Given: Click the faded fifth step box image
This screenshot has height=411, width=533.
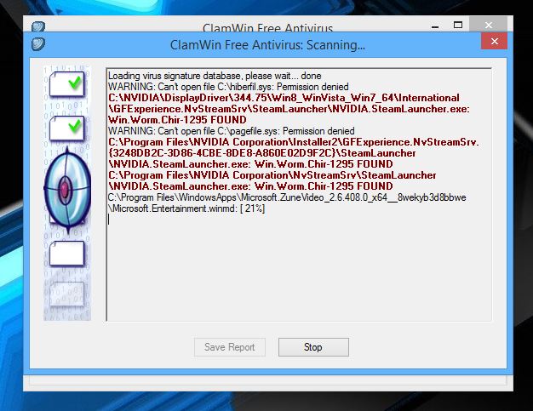Looking at the screenshot, I should pyautogui.click(x=67, y=294).
